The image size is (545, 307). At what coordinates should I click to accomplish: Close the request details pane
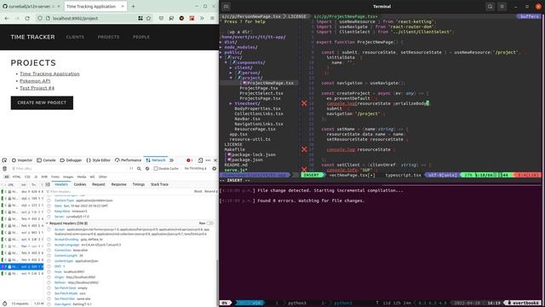click(48, 184)
